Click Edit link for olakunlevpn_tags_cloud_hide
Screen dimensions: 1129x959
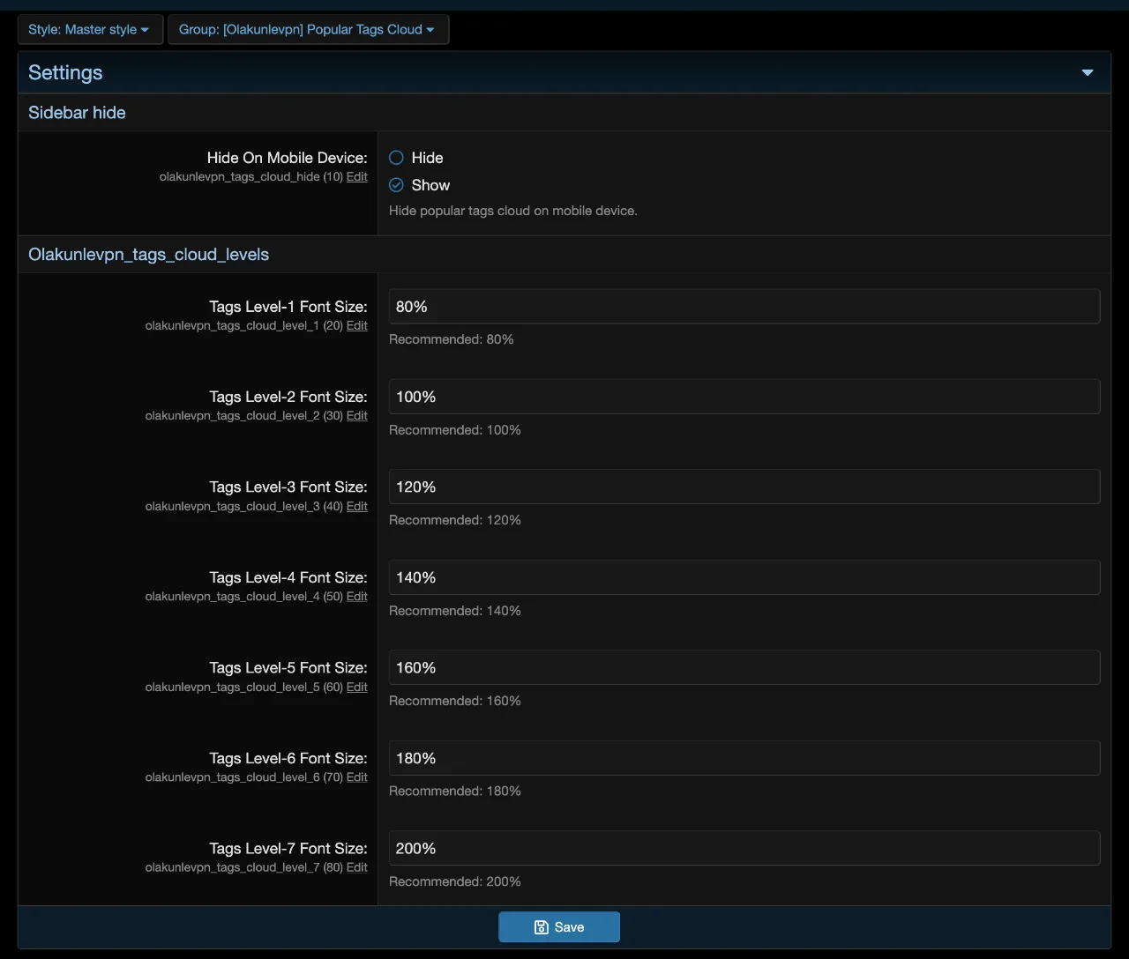coord(356,177)
